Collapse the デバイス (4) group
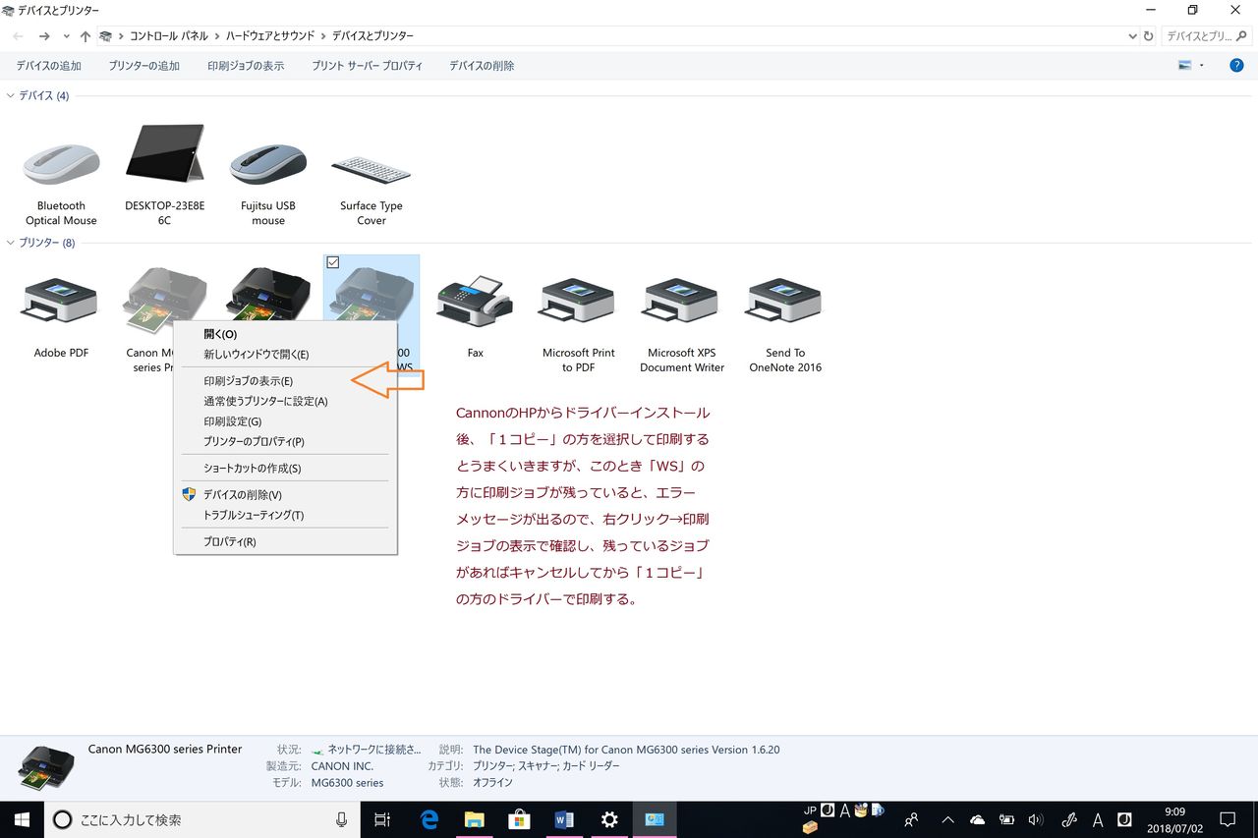This screenshot has height=838, width=1258. tap(11, 95)
